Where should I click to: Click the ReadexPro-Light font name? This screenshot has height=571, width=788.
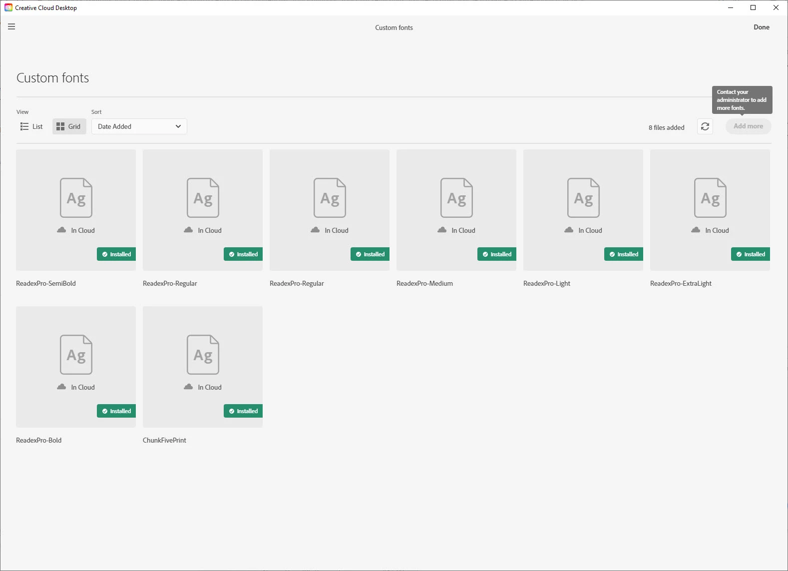click(x=547, y=283)
